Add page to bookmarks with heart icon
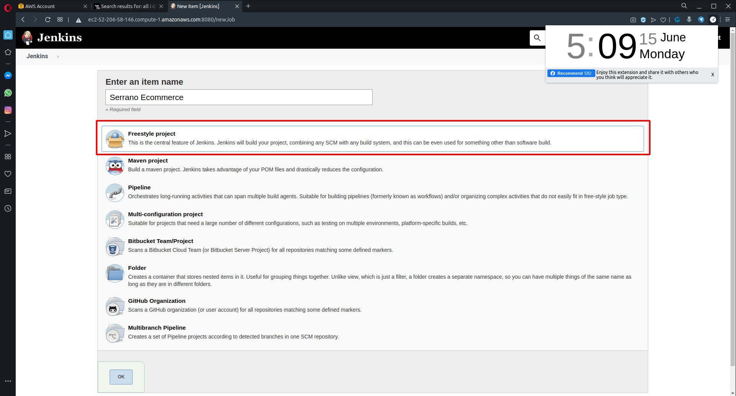This screenshot has width=736, height=396. 663,20
